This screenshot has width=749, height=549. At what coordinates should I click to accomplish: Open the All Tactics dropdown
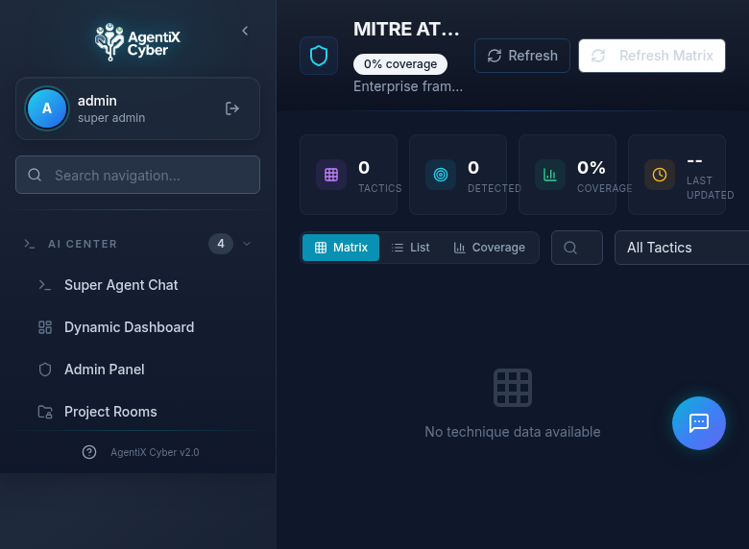[x=682, y=248]
